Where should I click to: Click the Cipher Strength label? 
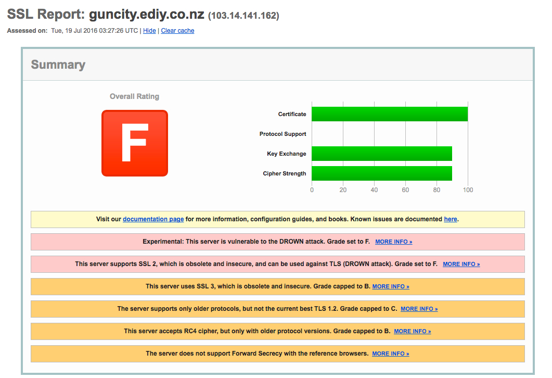pyautogui.click(x=285, y=173)
